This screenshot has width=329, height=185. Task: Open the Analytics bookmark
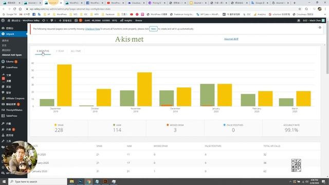point(260,14)
